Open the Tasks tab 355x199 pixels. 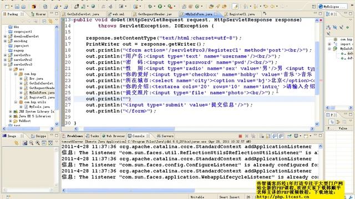pyautogui.click(x=93, y=136)
